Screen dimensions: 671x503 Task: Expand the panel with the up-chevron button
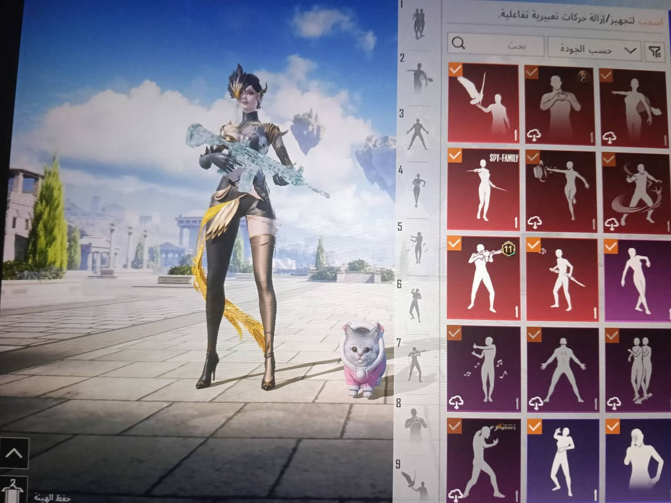(x=14, y=453)
